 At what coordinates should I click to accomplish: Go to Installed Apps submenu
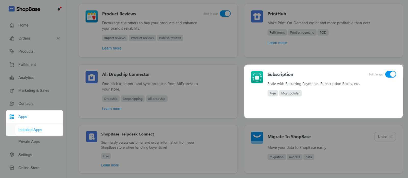[x=30, y=130]
